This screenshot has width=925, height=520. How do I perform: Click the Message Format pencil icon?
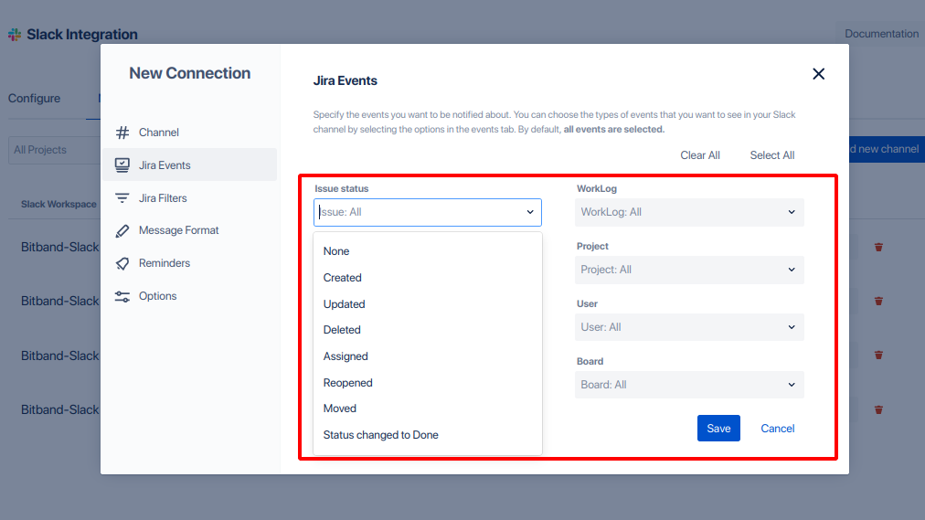122,230
